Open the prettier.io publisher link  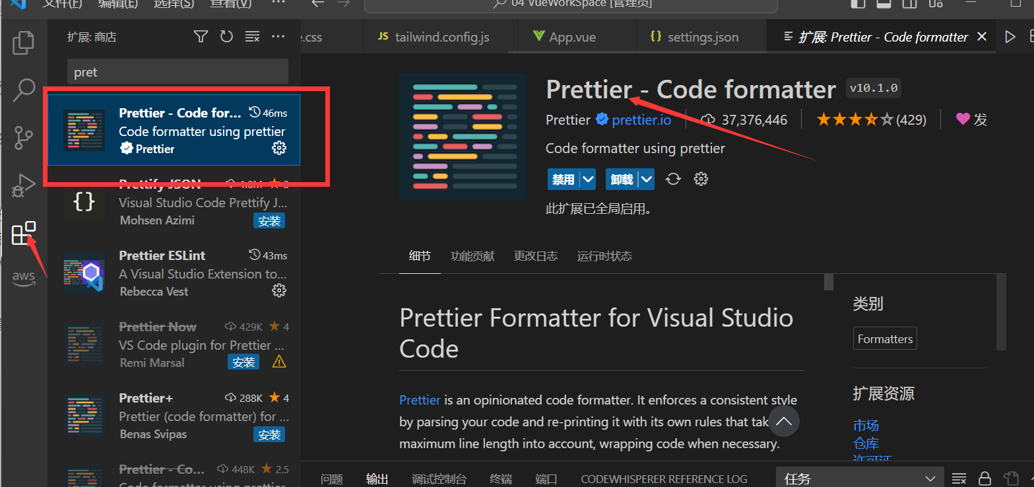click(x=641, y=119)
